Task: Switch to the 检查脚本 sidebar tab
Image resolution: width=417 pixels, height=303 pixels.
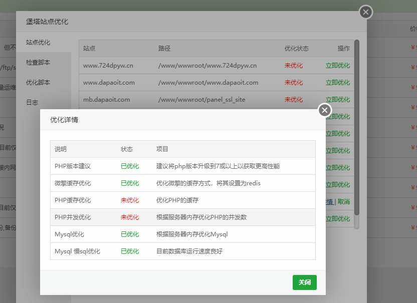Action: pos(38,62)
